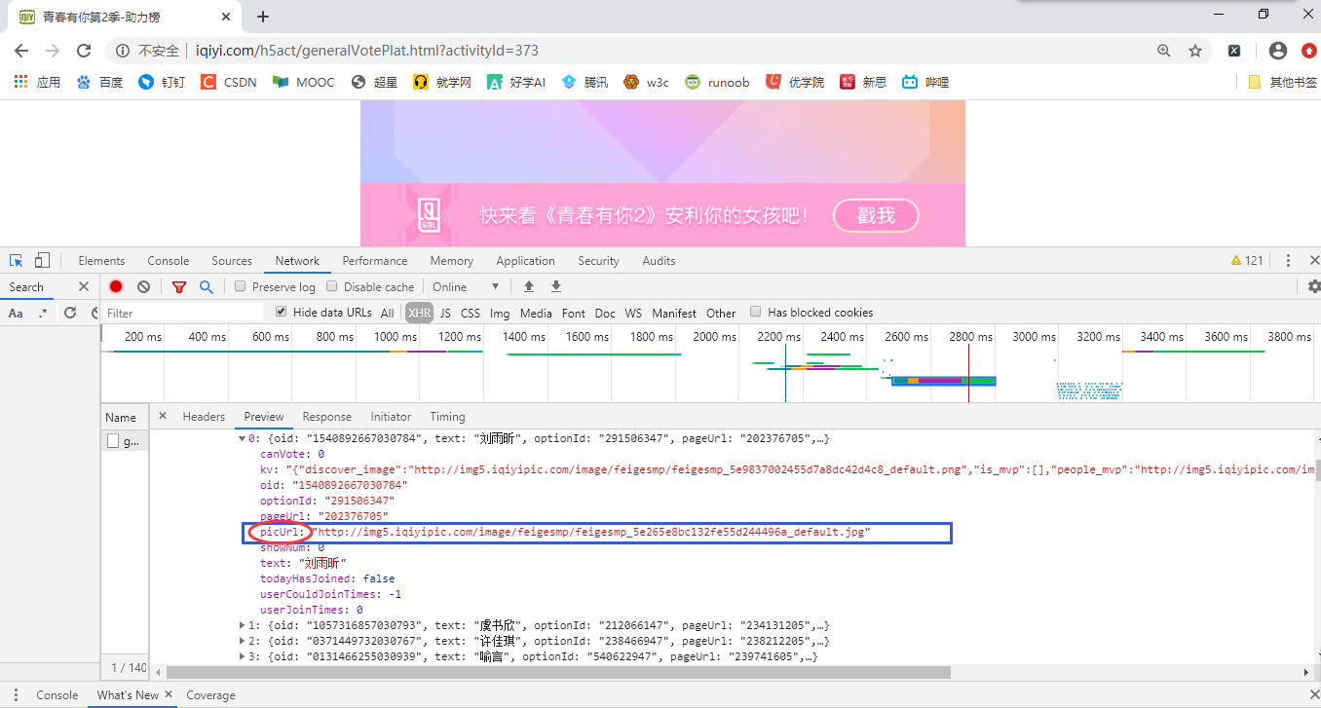Click the inspect element cursor icon
The width and height of the screenshot is (1321, 708).
coord(17,261)
